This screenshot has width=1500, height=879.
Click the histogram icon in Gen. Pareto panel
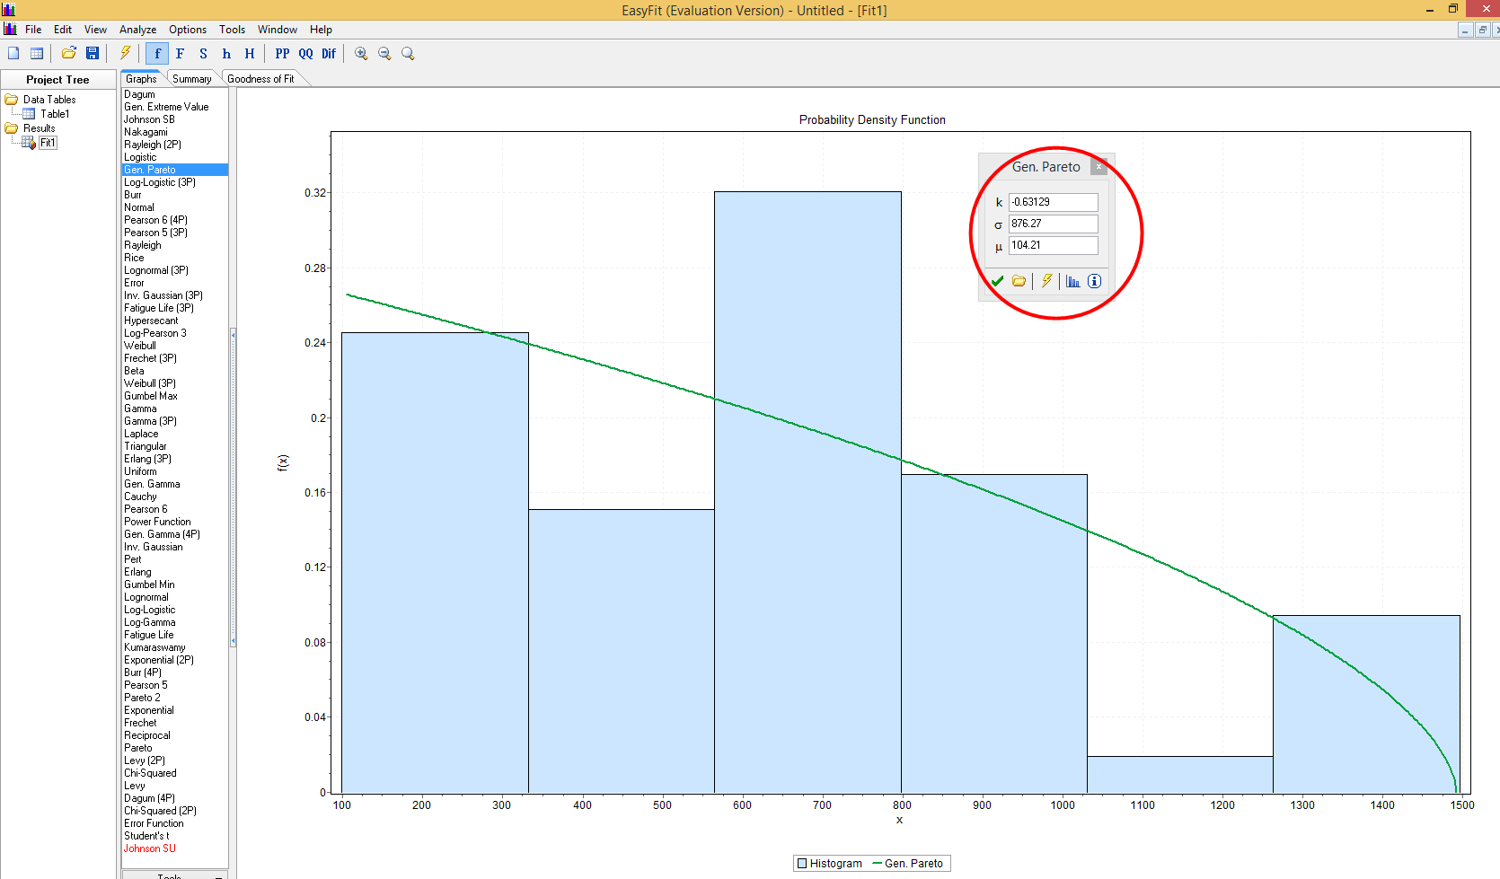pyautogui.click(x=1072, y=281)
